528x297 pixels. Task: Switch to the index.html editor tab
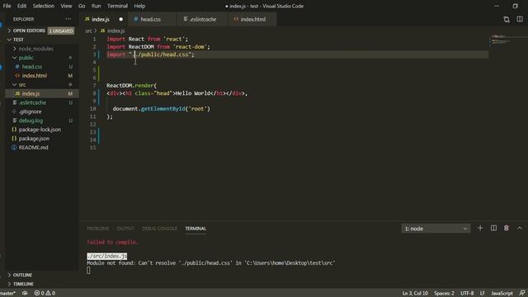253,20
